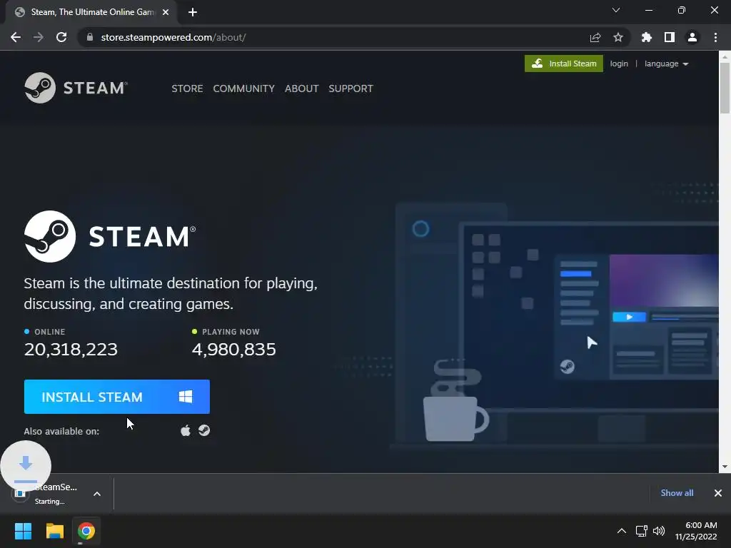Toggle the Chrome side panel icon
731x548 pixels.
coord(669,37)
